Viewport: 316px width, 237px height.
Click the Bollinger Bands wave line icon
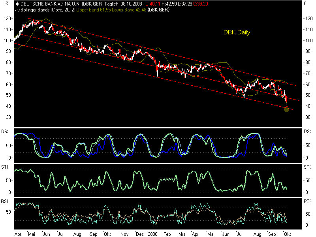(x=17, y=10)
